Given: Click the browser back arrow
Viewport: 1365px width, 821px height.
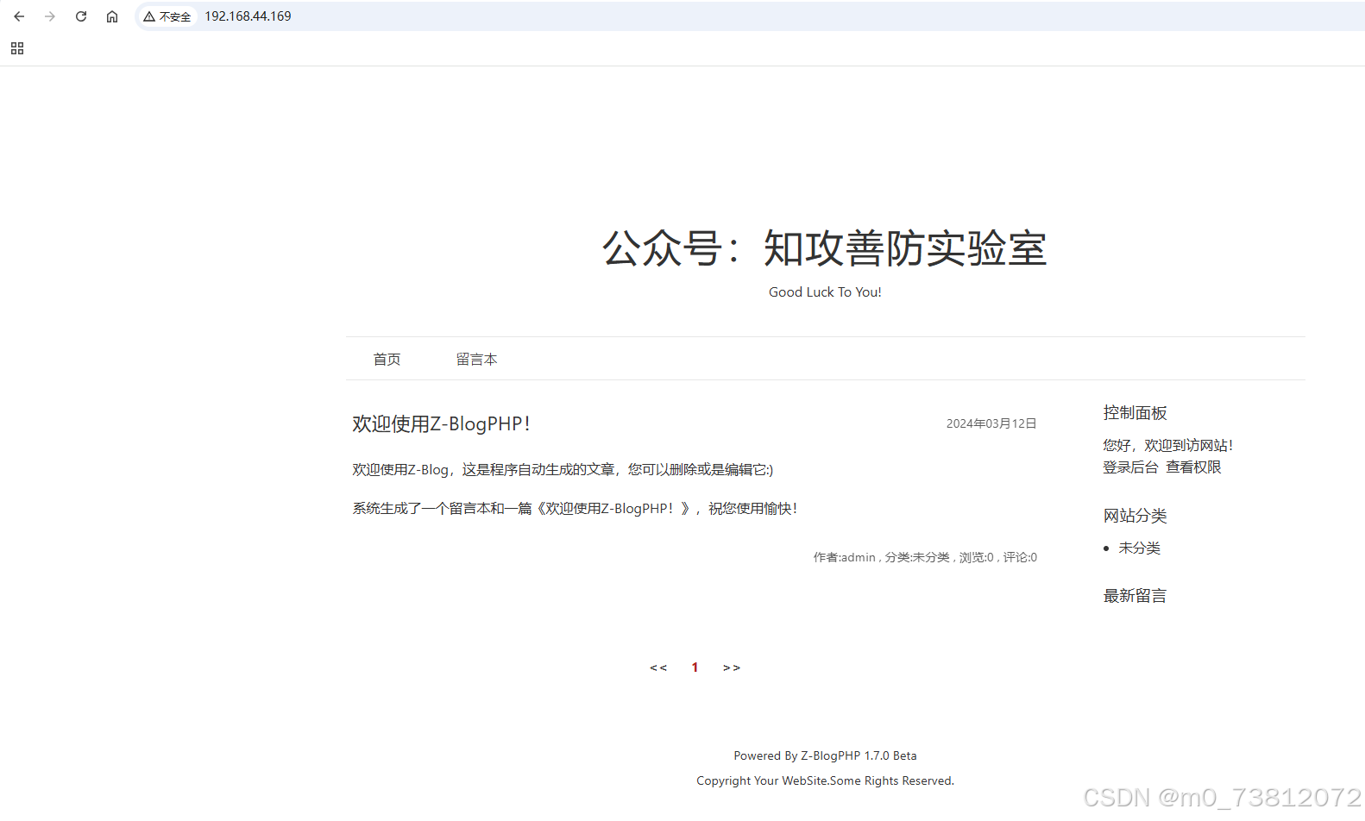Looking at the screenshot, I should coord(19,16).
